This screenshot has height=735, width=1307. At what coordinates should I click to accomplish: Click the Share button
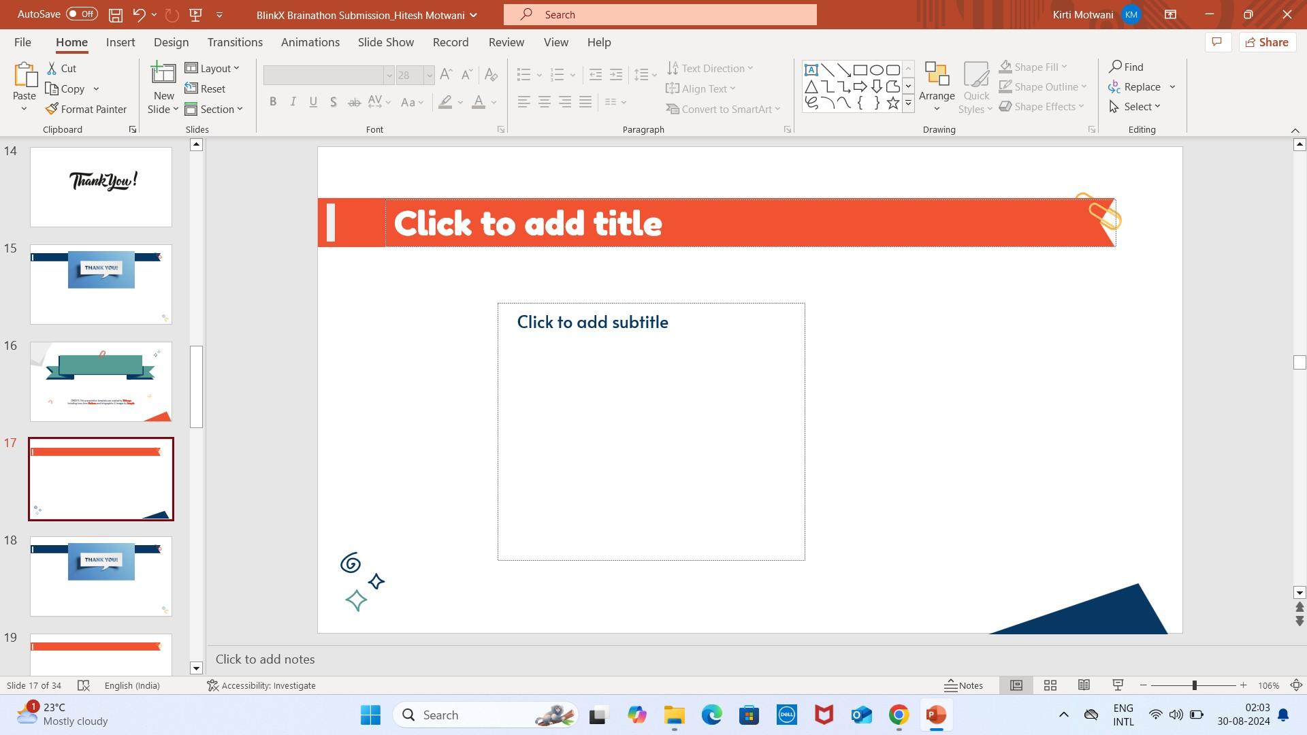tap(1266, 42)
